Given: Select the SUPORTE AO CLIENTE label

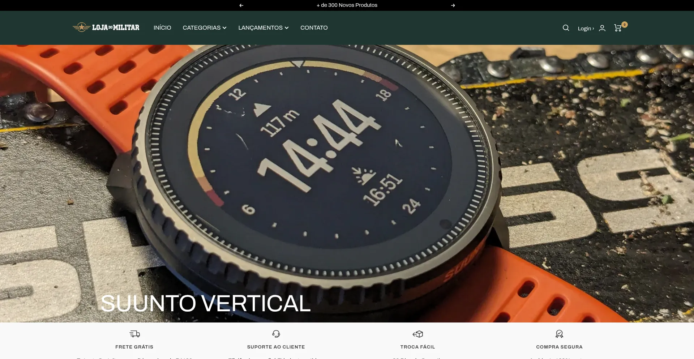Looking at the screenshot, I should (276, 347).
